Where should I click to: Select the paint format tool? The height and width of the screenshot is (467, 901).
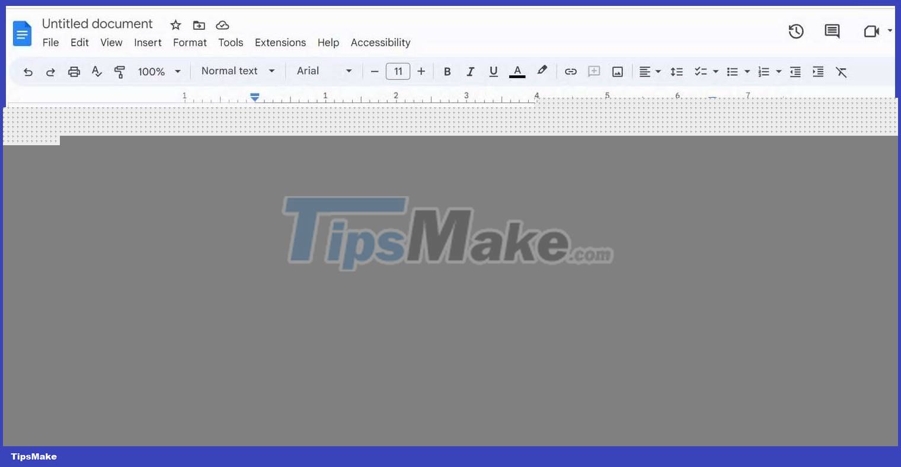(x=119, y=71)
